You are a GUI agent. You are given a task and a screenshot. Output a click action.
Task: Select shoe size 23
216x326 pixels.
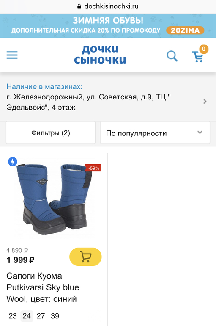tap(12, 316)
